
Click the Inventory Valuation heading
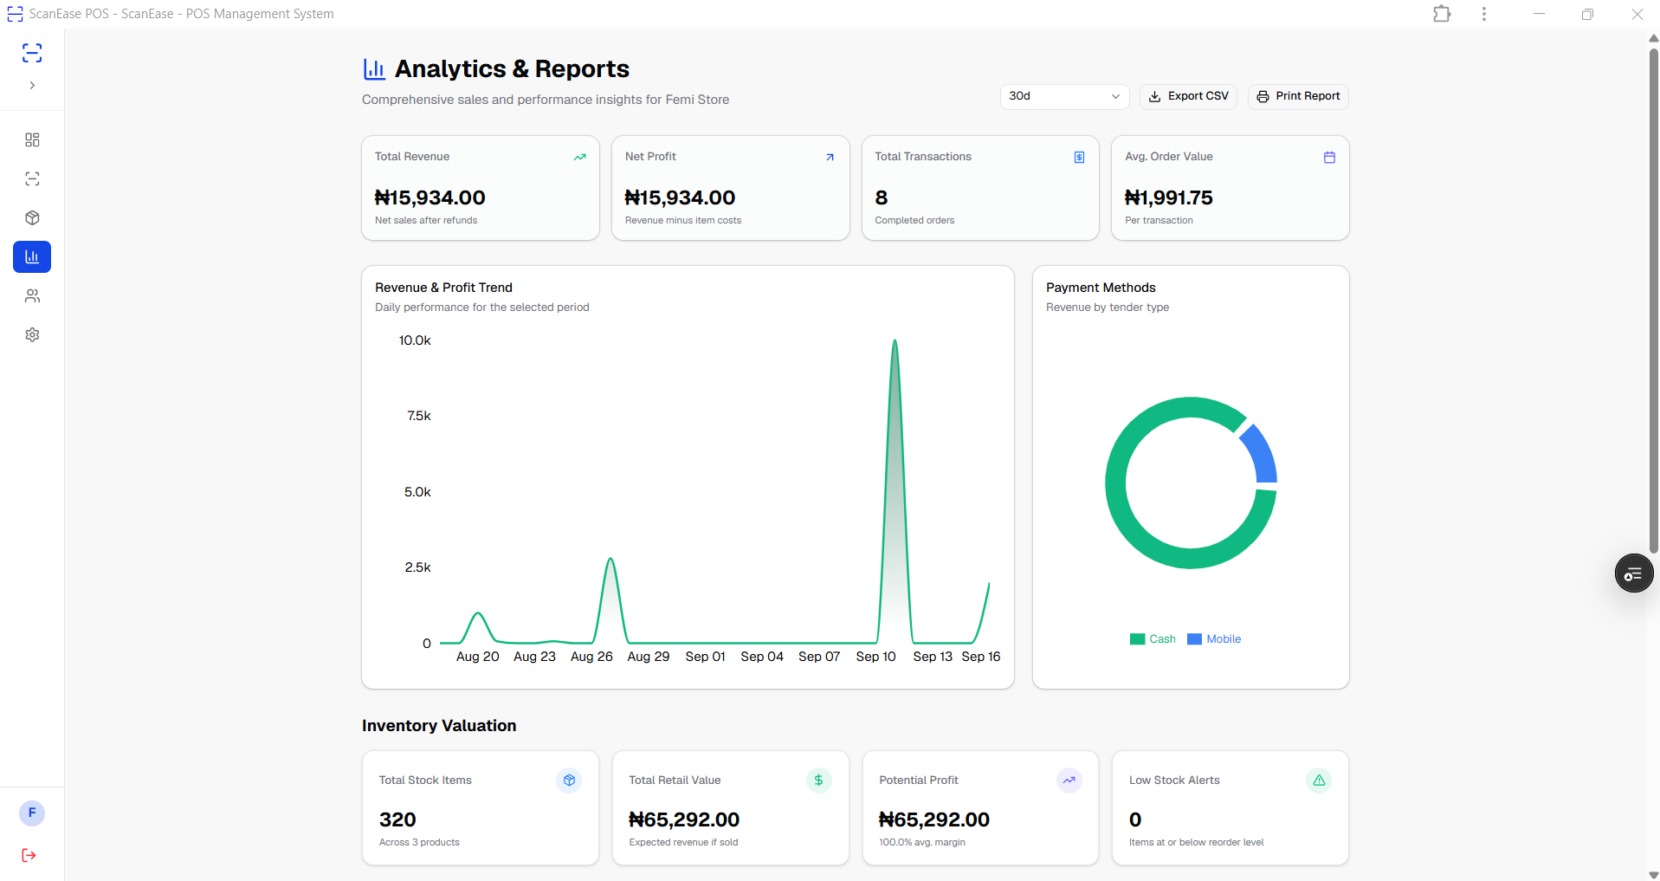coord(439,726)
